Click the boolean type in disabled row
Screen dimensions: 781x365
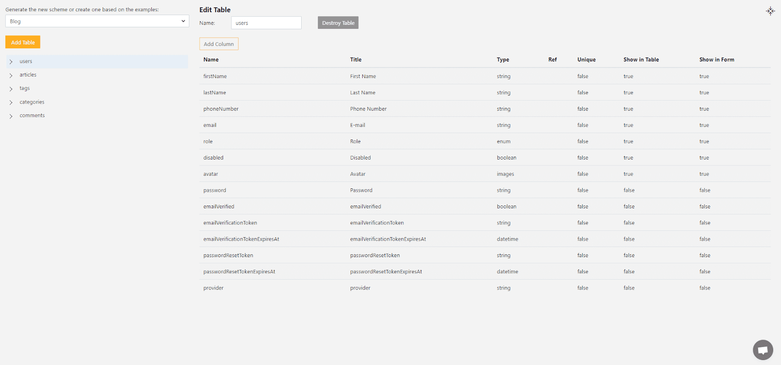point(507,158)
